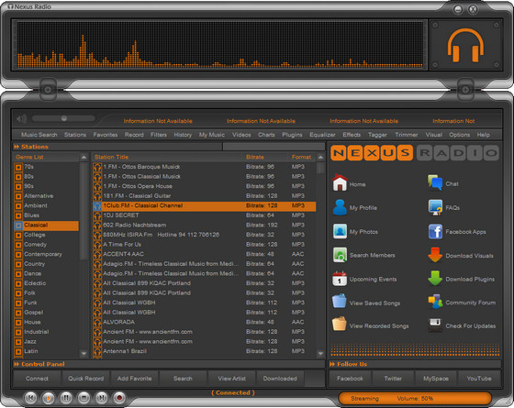514x408 pixels.
Task: Select the Gospel genre box
Action: tap(18, 313)
